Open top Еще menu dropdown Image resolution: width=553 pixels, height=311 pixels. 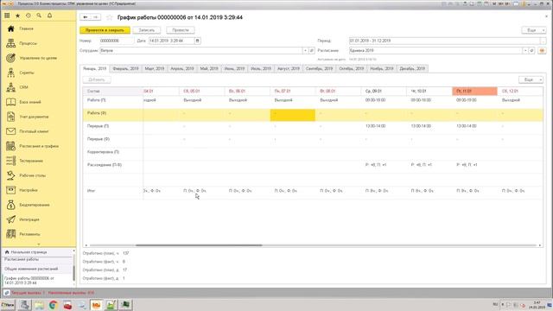(x=534, y=30)
